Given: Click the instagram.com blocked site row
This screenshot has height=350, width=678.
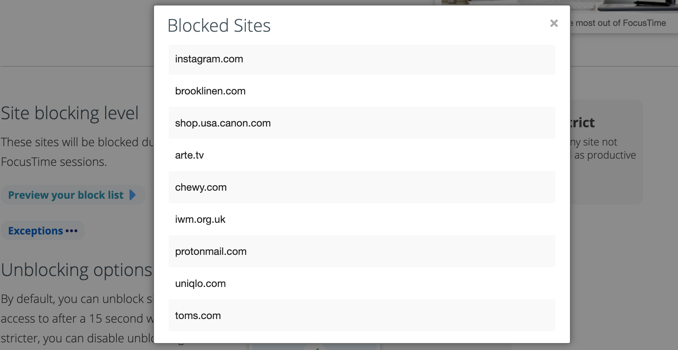Looking at the screenshot, I should 362,60.
